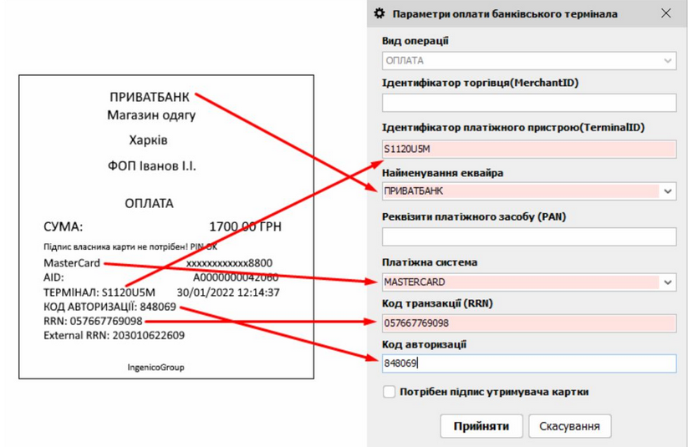Click the ПРИВАТБАНК heading on the receipt

[x=150, y=96]
